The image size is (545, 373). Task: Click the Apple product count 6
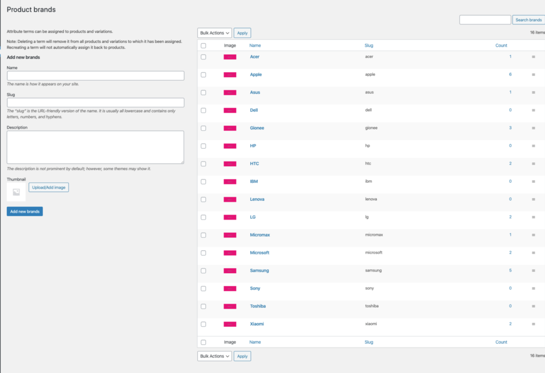point(510,74)
